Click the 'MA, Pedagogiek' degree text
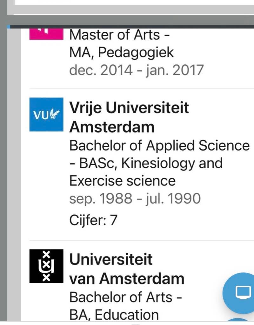This screenshot has width=254, height=325. 122,52
